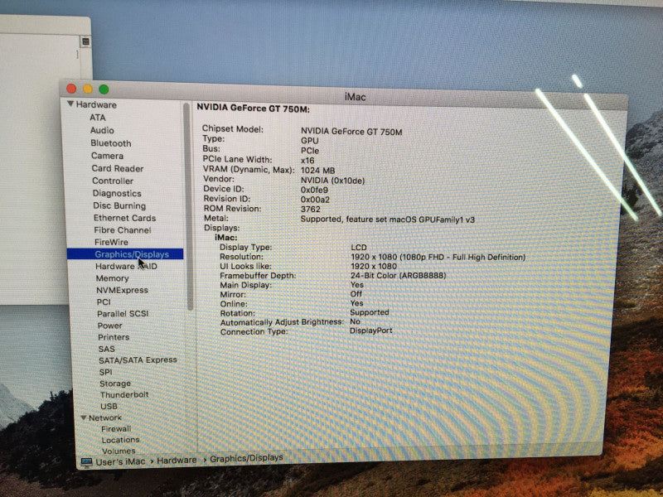Screen dimensions: 663x497
Task: Click Graphics/Displays in the path bar
Action: coord(246,458)
